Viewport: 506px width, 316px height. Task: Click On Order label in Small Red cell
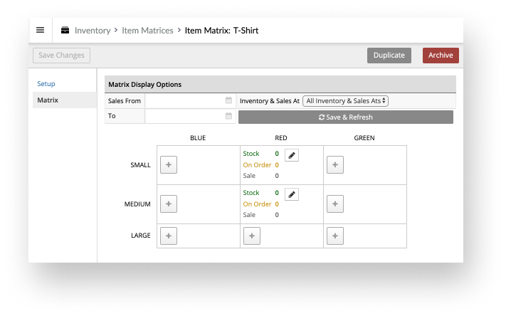point(257,165)
